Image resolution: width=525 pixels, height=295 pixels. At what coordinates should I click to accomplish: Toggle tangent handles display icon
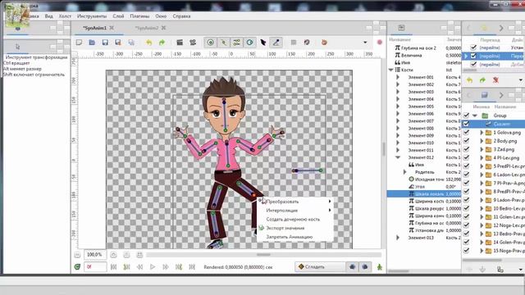pyautogui.click(x=237, y=43)
